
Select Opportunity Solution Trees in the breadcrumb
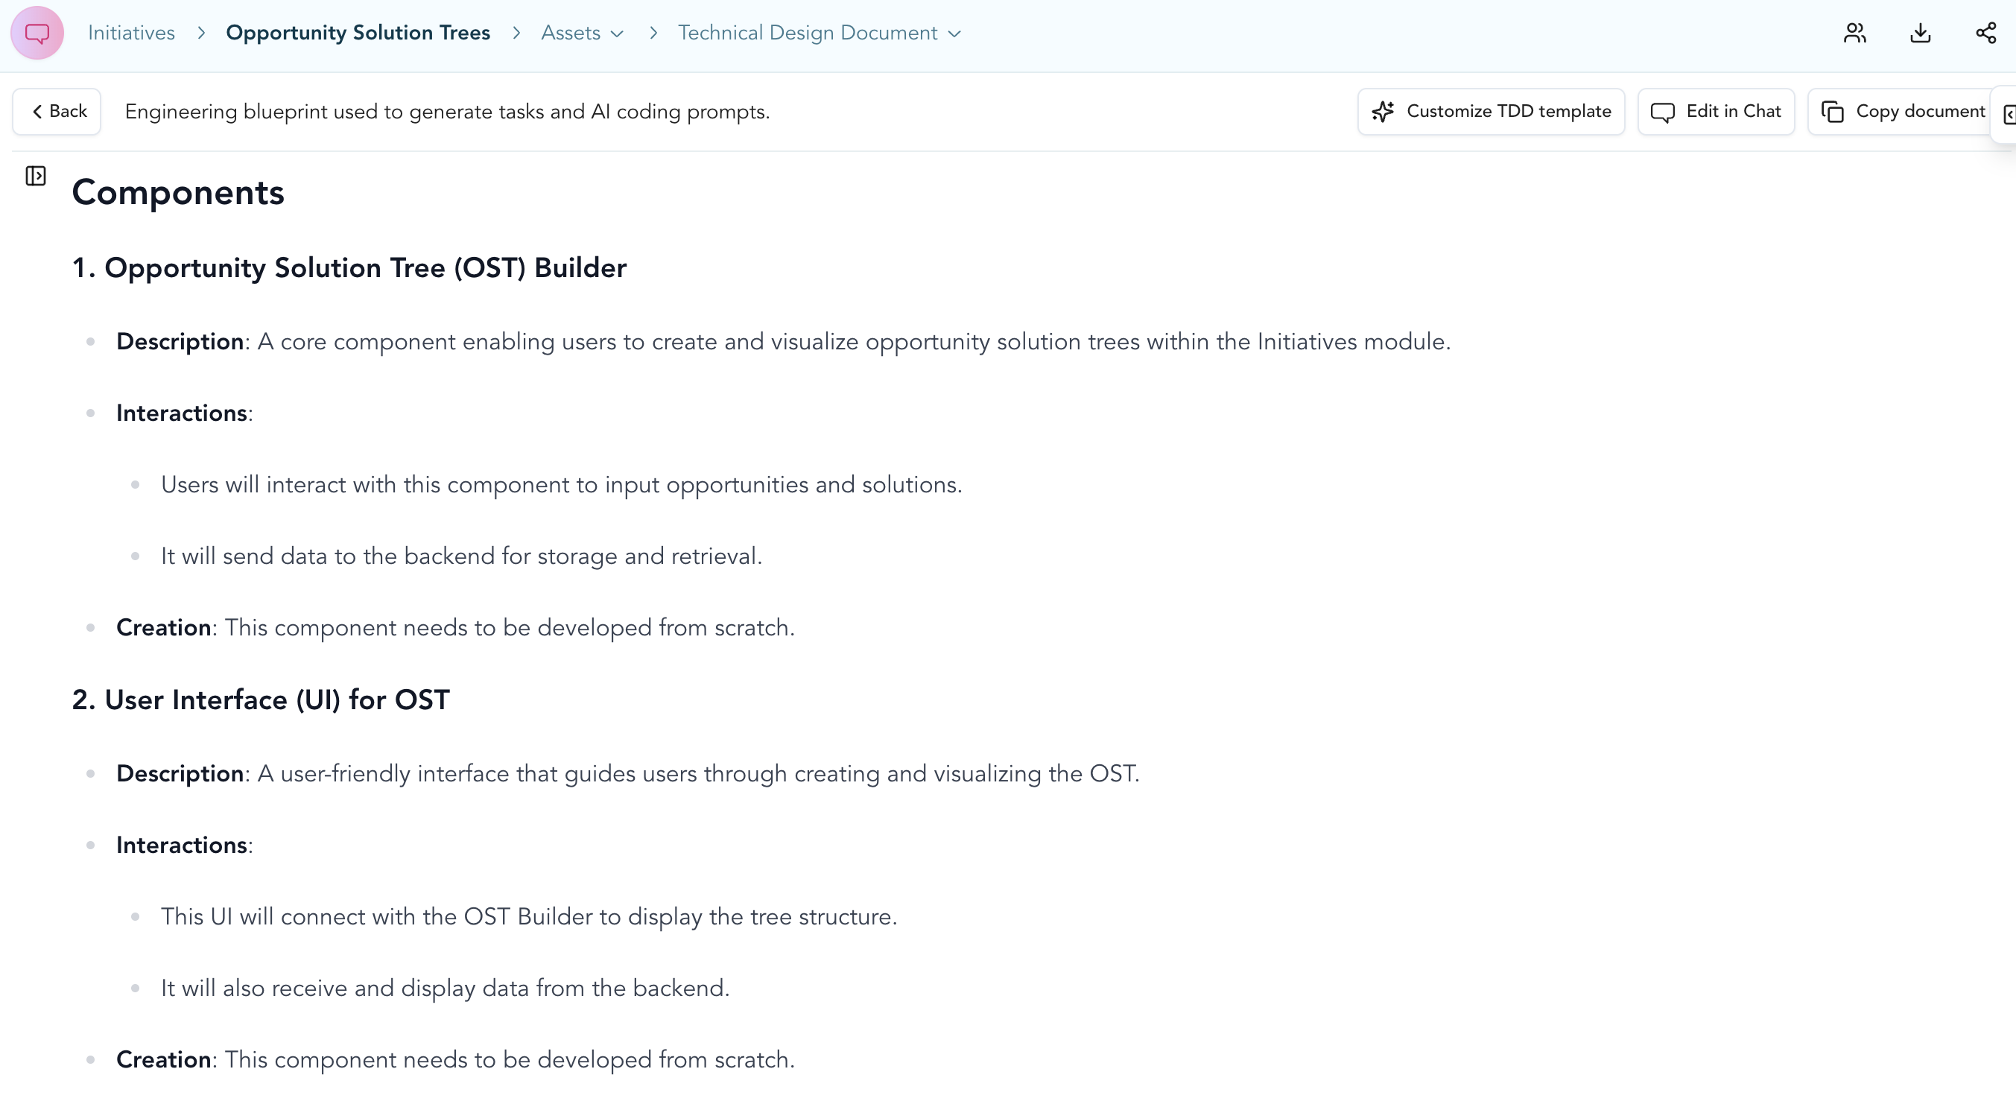358,32
